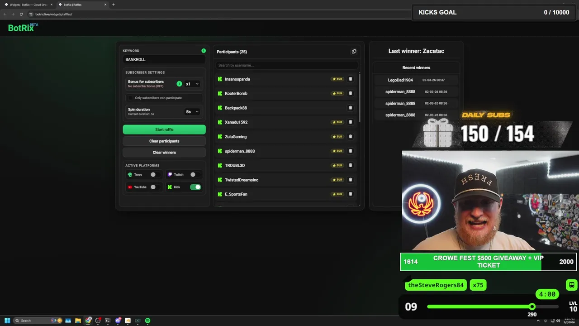Delete participant Xanadu1592

350,122
